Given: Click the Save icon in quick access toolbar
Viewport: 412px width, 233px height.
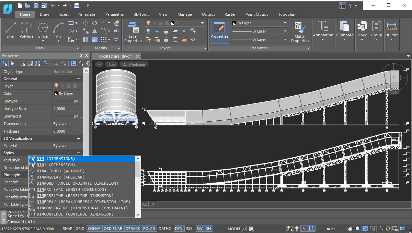Looking at the screenshot, I should tap(36, 5).
